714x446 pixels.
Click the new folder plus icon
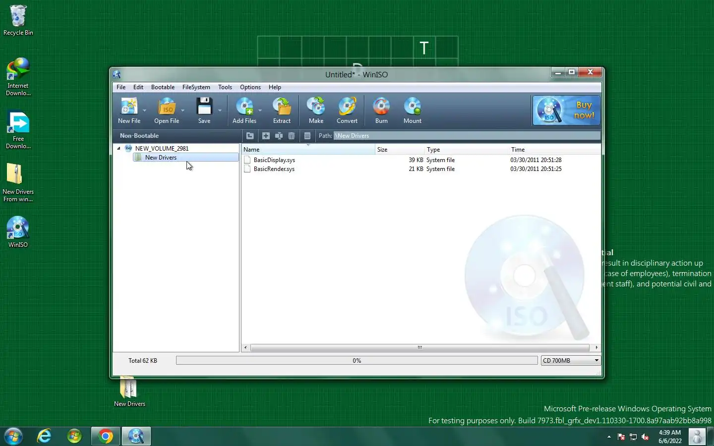pyautogui.click(x=266, y=136)
